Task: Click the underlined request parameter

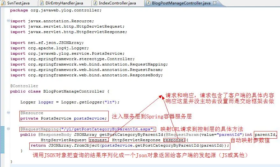Action: tap(99, 140)
